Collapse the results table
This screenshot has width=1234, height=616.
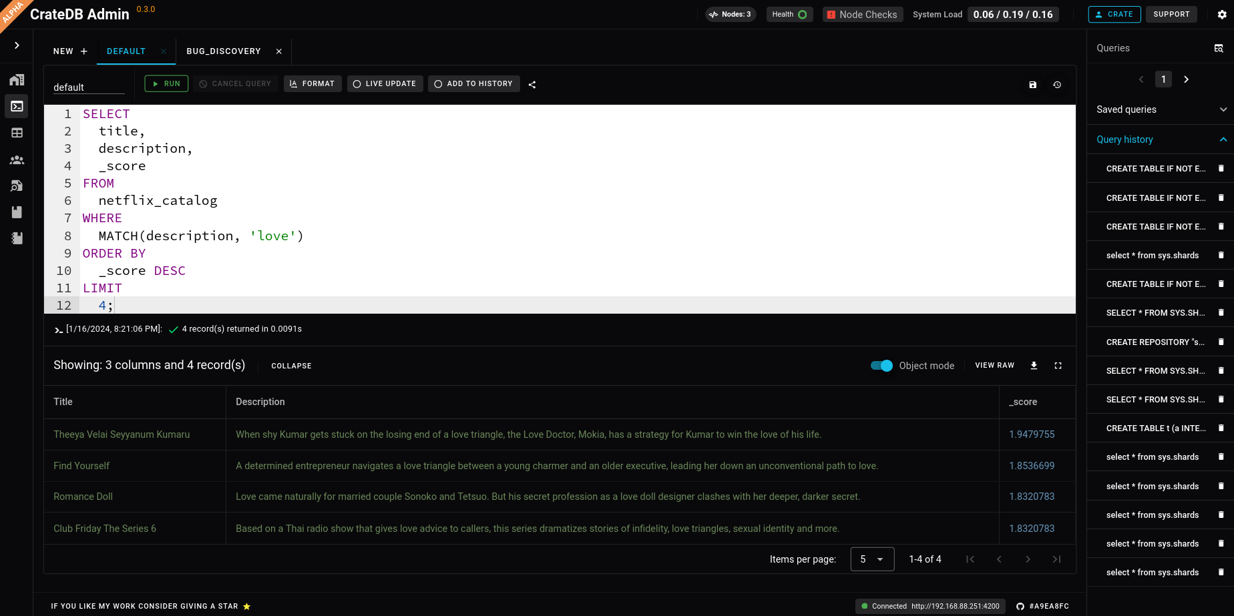pyautogui.click(x=291, y=366)
